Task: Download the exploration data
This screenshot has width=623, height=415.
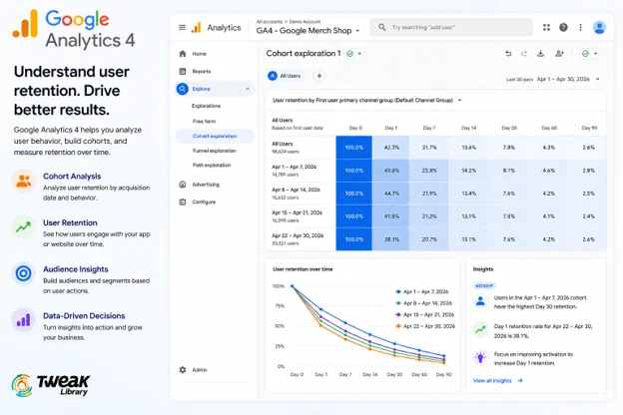Action: (540, 54)
